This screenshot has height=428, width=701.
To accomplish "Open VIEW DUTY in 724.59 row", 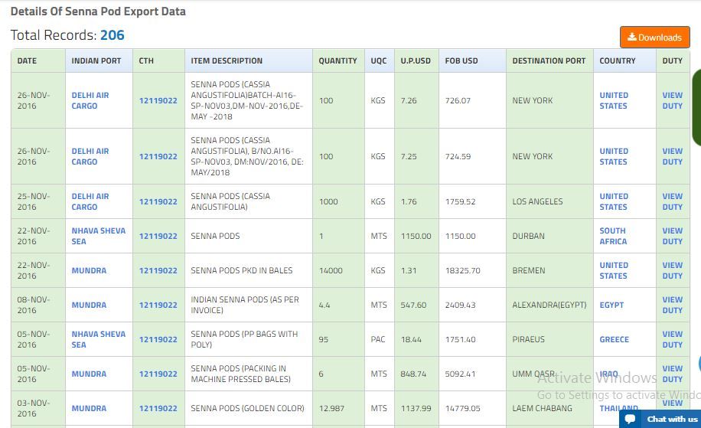I will (x=673, y=156).
